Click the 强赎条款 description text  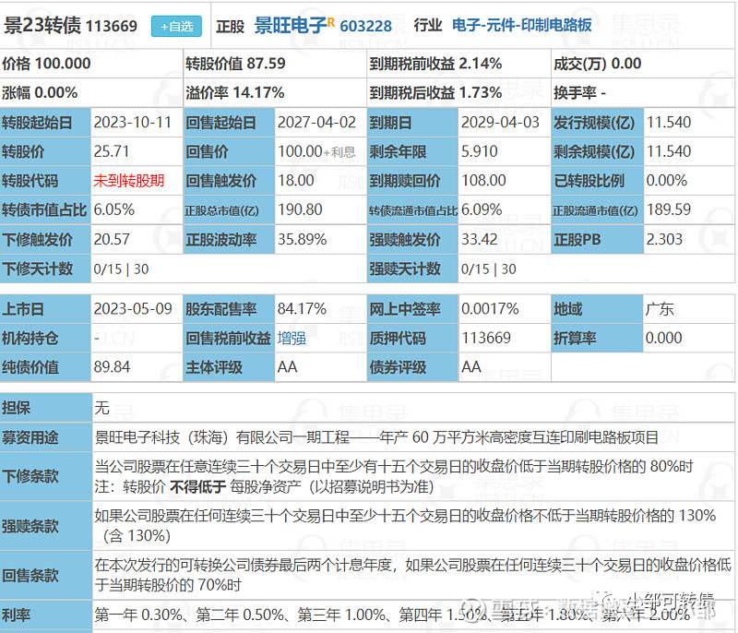[405, 526]
